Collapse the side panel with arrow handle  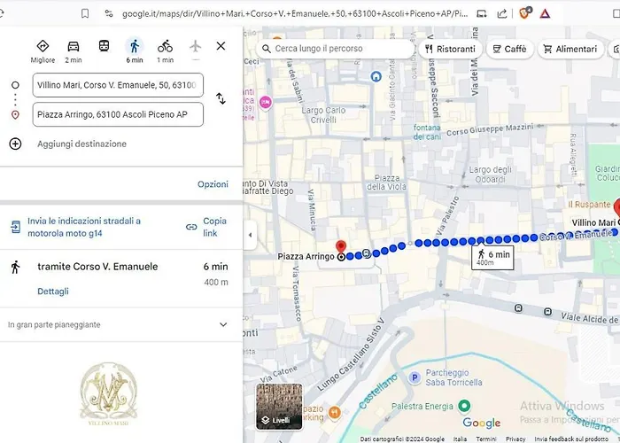pyautogui.click(x=249, y=235)
